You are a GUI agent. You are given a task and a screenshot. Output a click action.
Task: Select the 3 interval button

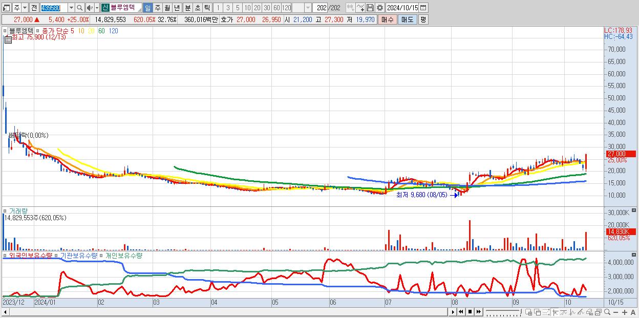tap(228, 8)
